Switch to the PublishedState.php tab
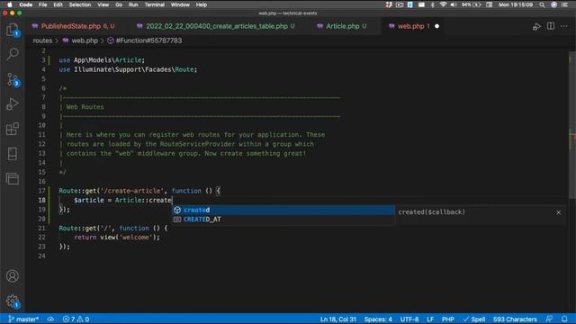Screen dimensions: 576x324 click(73, 26)
